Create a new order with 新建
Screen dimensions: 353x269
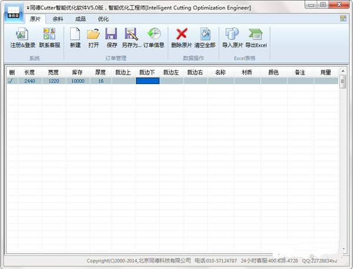pos(75,38)
